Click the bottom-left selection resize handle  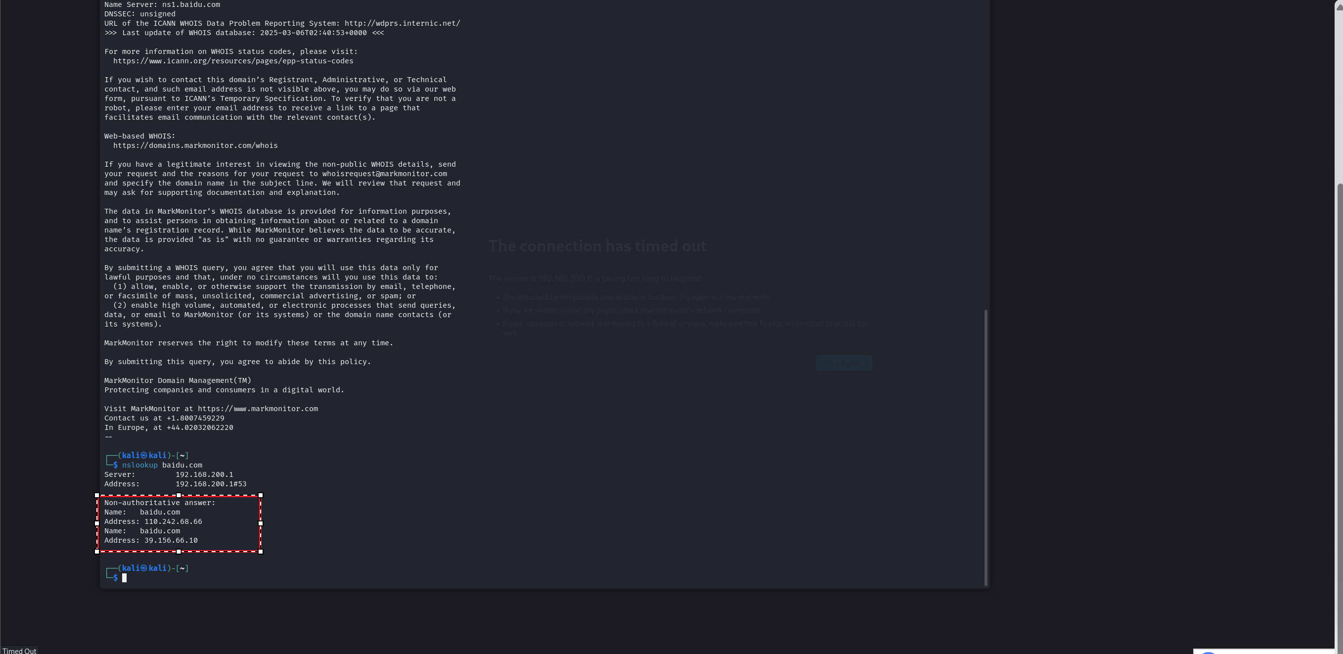click(x=97, y=551)
